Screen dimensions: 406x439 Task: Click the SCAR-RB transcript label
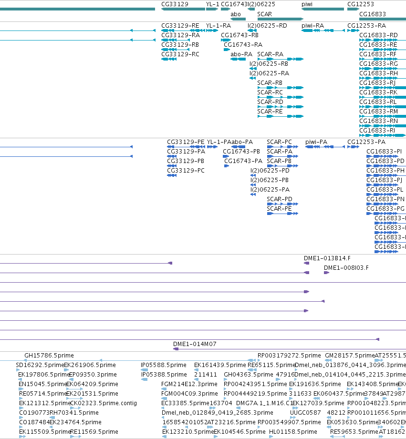270,83
